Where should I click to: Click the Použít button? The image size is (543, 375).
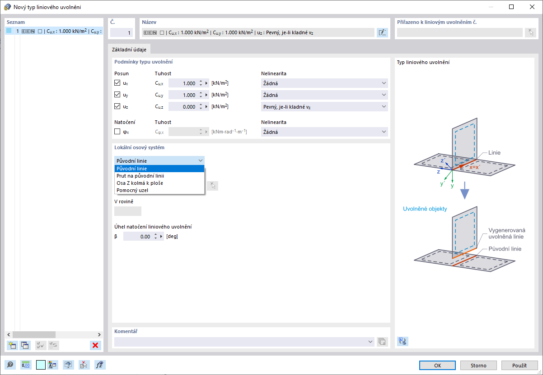pos(519,365)
